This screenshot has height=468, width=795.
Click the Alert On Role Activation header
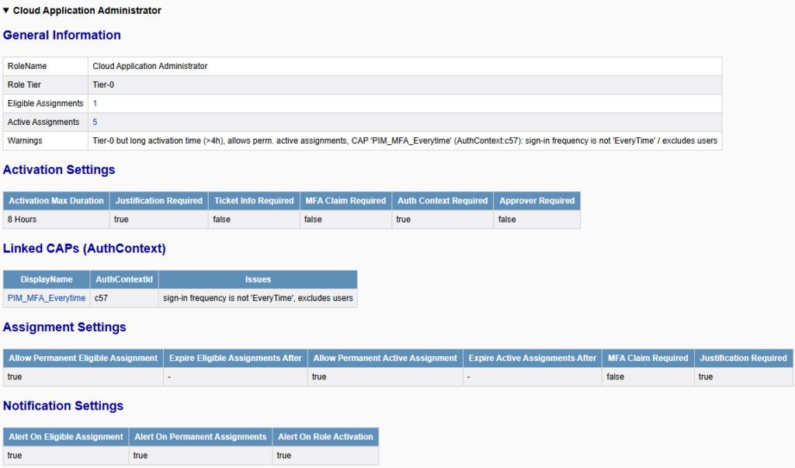tap(325, 436)
